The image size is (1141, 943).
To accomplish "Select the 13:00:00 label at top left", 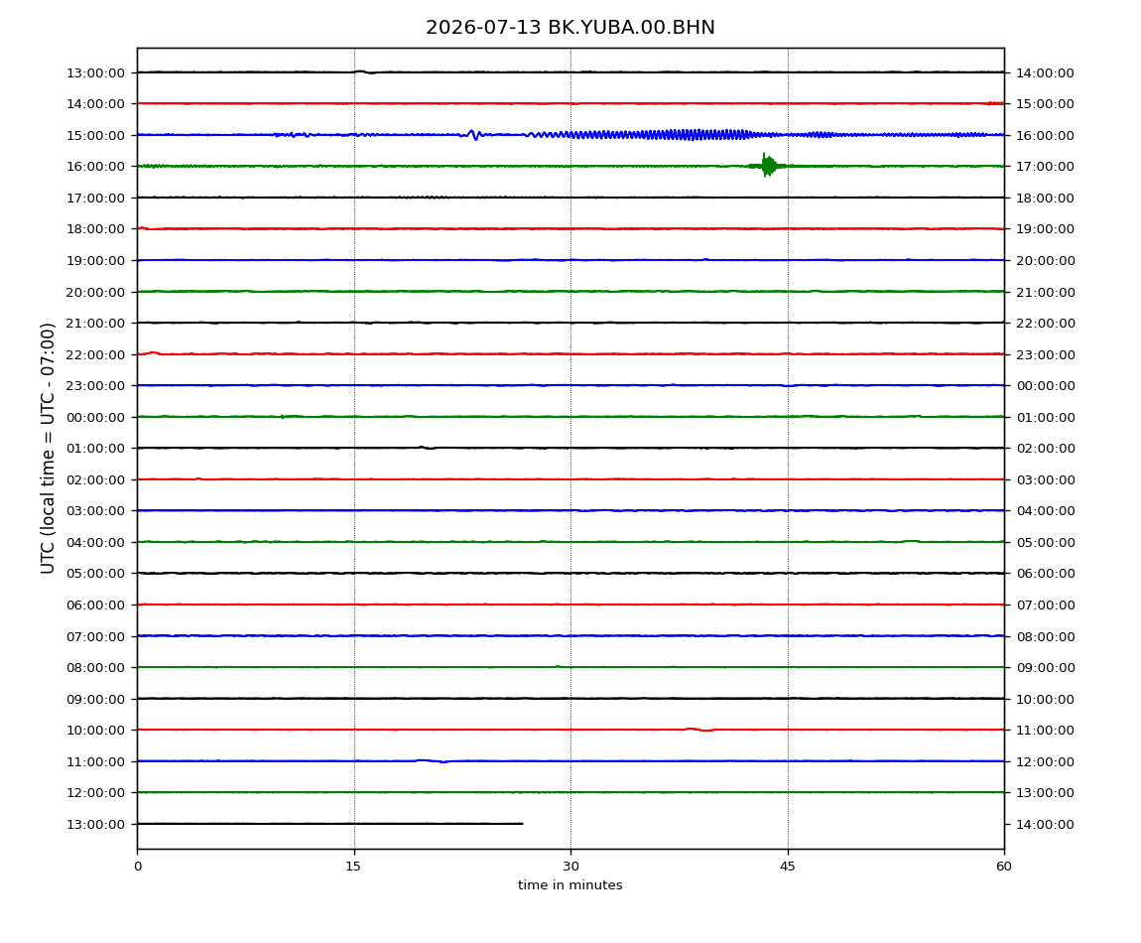I will [x=95, y=72].
